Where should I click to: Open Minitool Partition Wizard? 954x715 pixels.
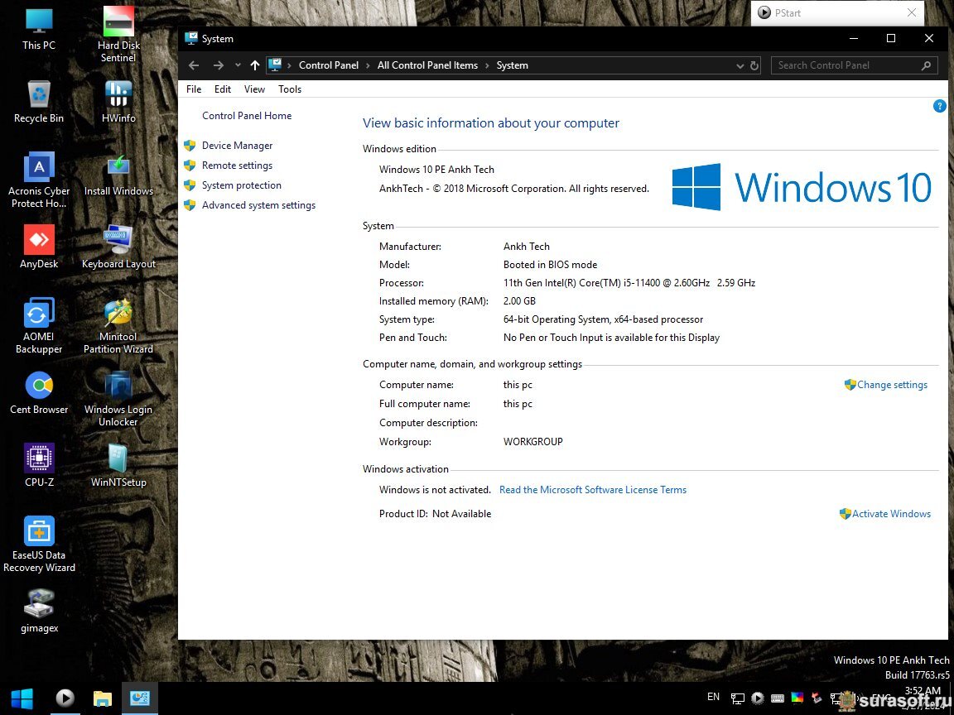[x=118, y=326]
